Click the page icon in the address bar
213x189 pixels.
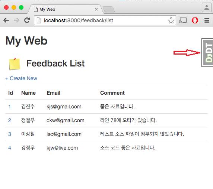[x=39, y=20]
